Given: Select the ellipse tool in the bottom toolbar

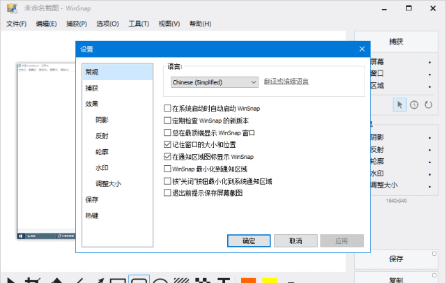Looking at the screenshot, I should point(160,281).
